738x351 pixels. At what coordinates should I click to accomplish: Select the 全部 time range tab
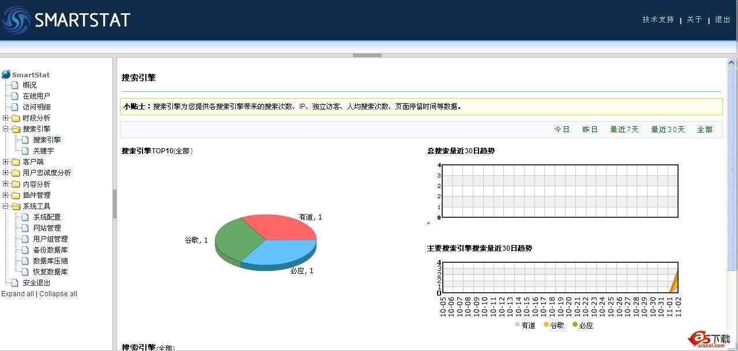coord(705,130)
